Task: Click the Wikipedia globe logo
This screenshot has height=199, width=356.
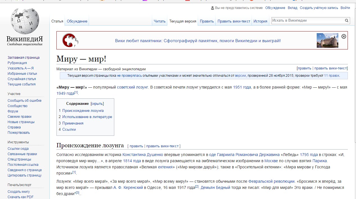Action: click(25, 21)
